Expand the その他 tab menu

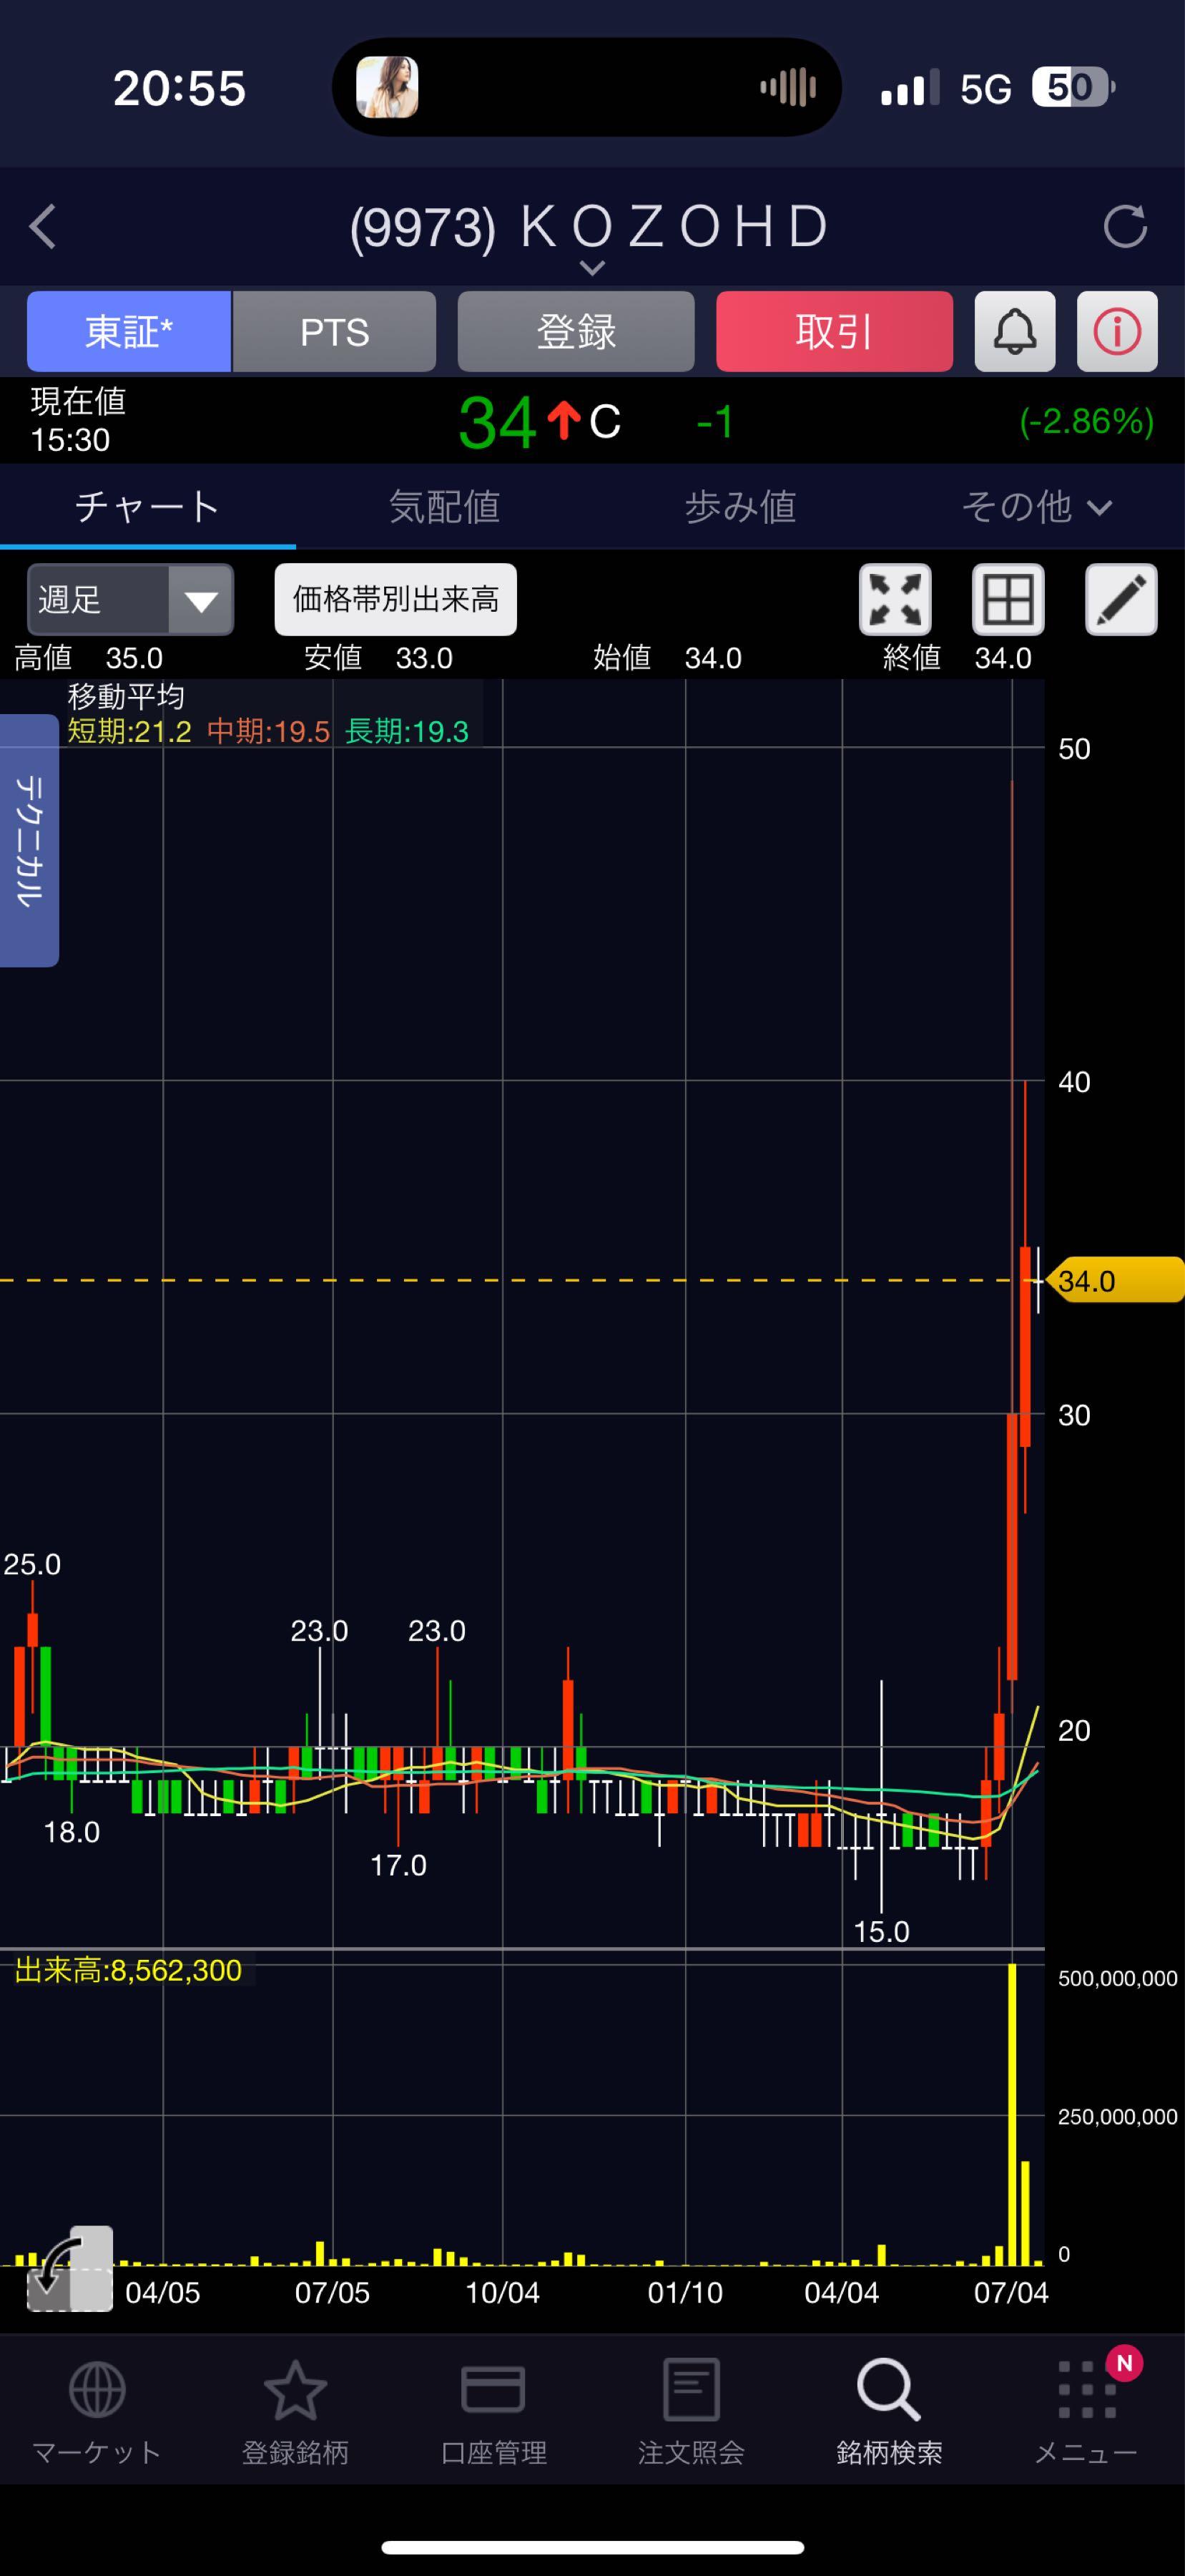[x=1036, y=507]
